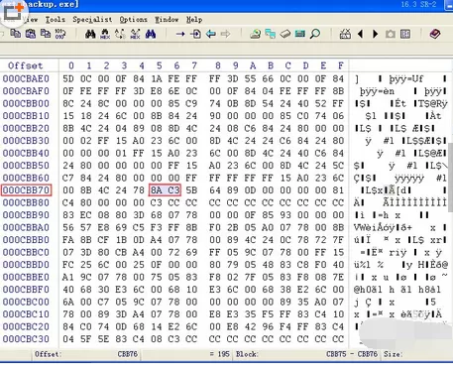Click offset 000CBB80 in the offset column
453x371 pixels.
(x=26, y=202)
